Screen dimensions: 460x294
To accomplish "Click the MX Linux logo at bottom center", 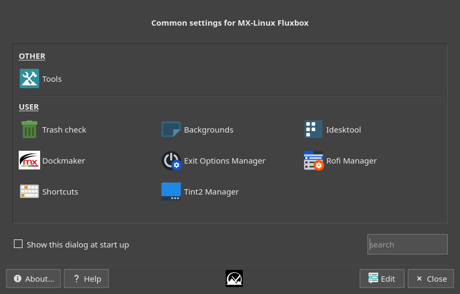I will pos(234,278).
